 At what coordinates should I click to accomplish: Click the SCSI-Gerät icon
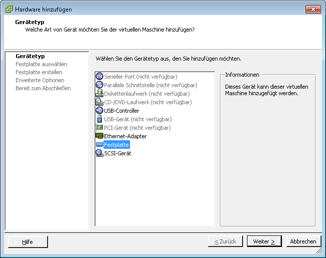click(99, 153)
